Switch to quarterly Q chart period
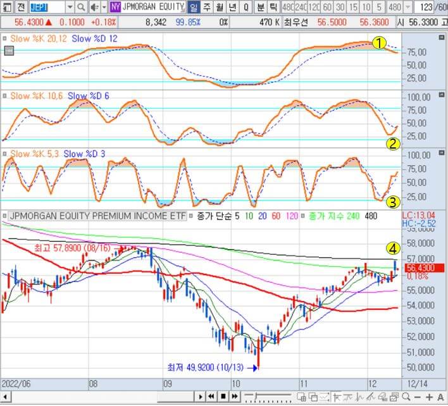 [246, 7]
